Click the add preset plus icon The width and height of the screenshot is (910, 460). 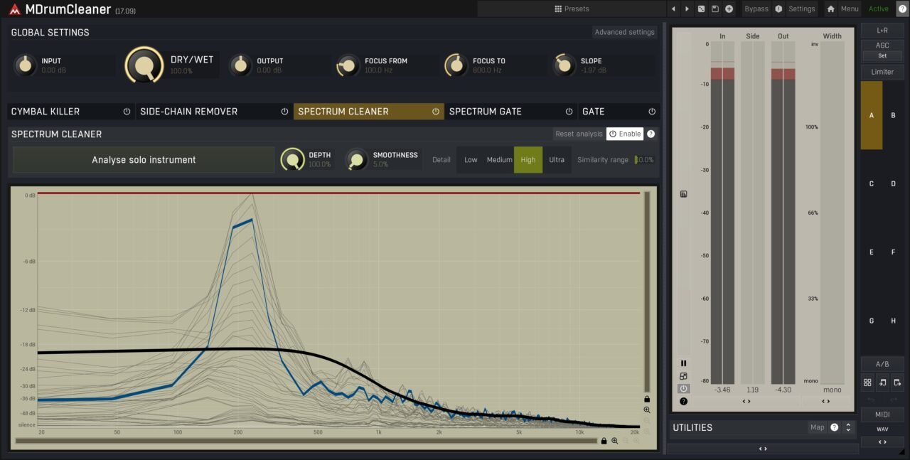pyautogui.click(x=729, y=9)
